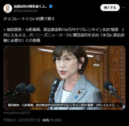Open the poster's profile avatar
The image size is (129, 126).
point(8,8)
